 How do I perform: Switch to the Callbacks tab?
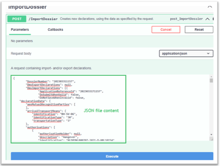pyautogui.click(x=56, y=30)
